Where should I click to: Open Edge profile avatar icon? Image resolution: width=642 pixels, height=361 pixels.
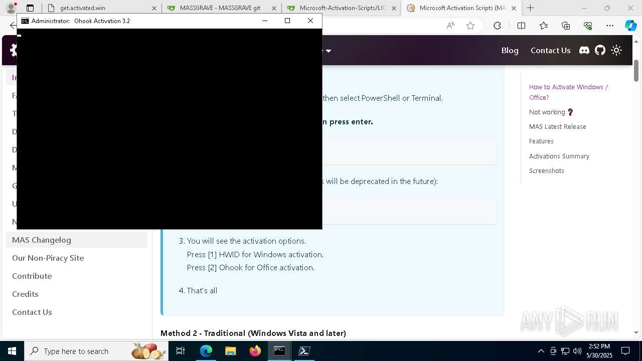tap(11, 8)
